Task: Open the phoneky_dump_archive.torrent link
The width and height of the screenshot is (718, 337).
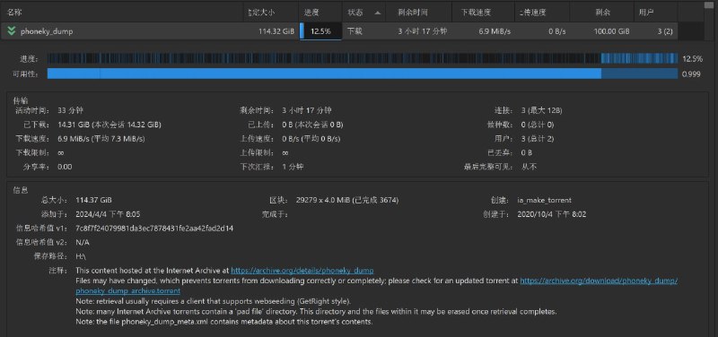Action: (x=127, y=290)
